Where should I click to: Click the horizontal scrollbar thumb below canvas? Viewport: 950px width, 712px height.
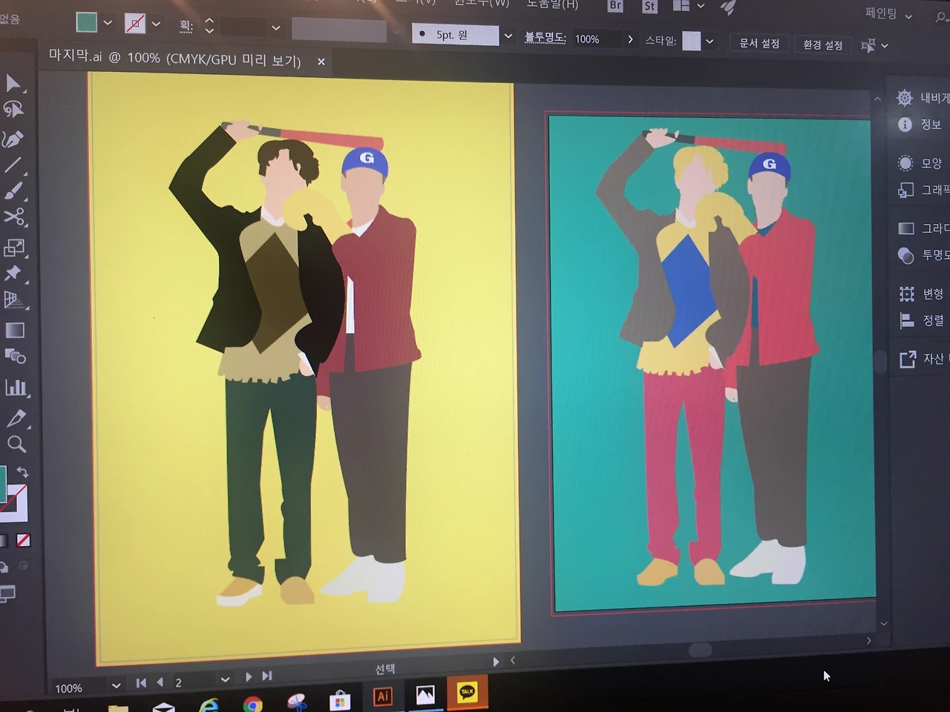point(700,650)
